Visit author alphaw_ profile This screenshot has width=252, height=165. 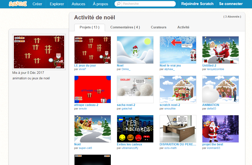[169, 69]
